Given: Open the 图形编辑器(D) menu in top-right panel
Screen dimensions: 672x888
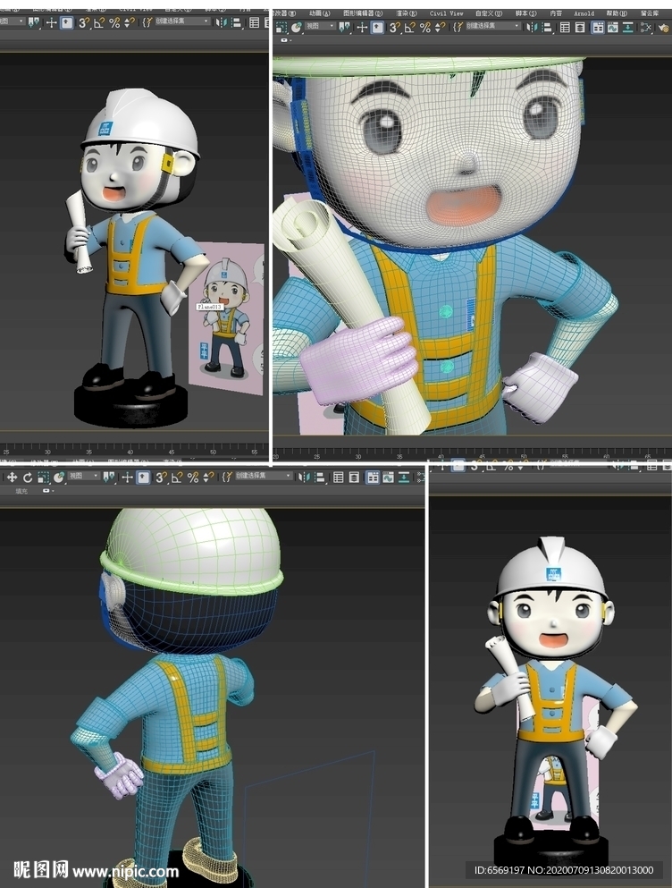Looking at the screenshot, I should (x=363, y=13).
